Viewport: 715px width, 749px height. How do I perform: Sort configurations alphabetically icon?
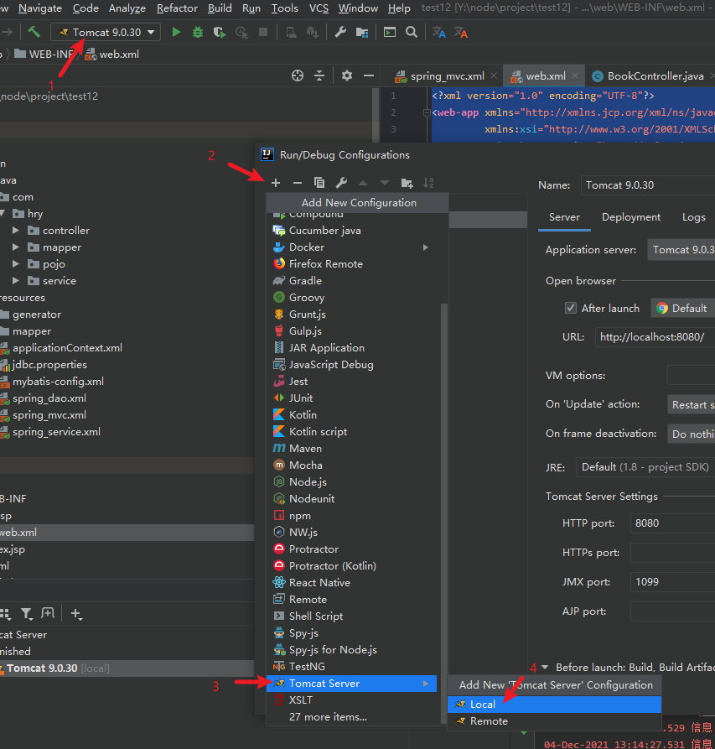(x=428, y=183)
